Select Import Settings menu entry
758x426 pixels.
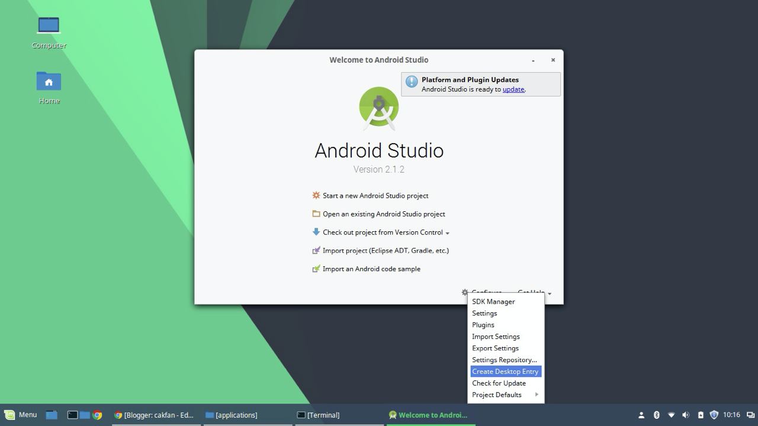pos(506,337)
